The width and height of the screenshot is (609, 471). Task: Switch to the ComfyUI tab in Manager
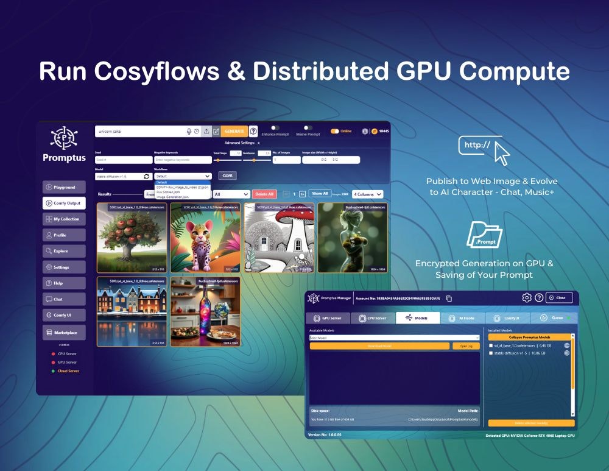(508, 318)
